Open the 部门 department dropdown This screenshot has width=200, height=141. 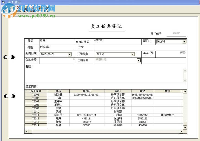pos(184,42)
